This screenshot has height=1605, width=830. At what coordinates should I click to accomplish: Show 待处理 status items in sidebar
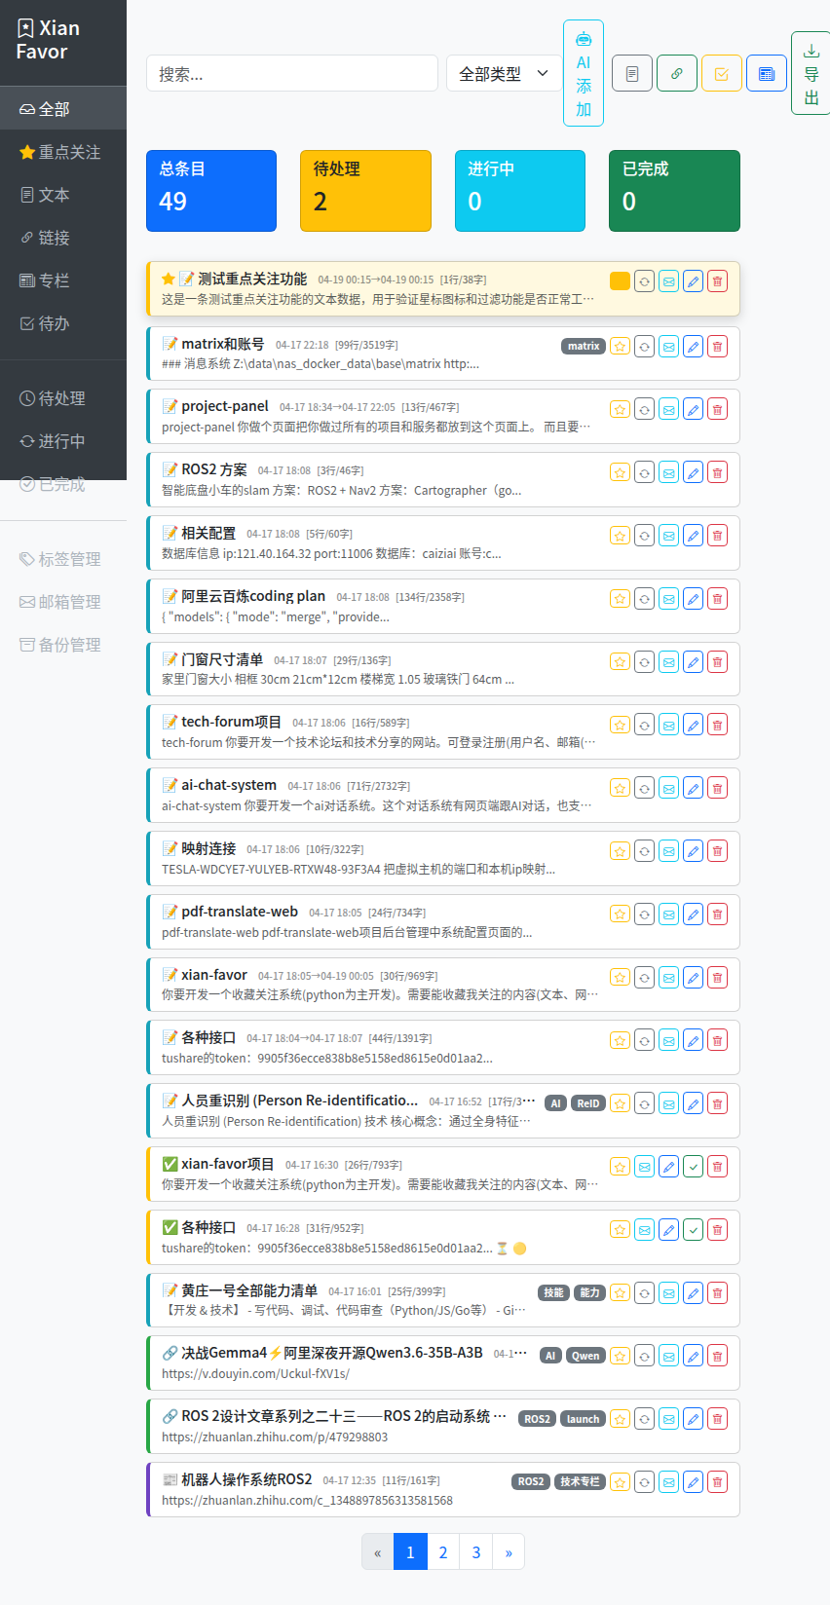pos(63,397)
